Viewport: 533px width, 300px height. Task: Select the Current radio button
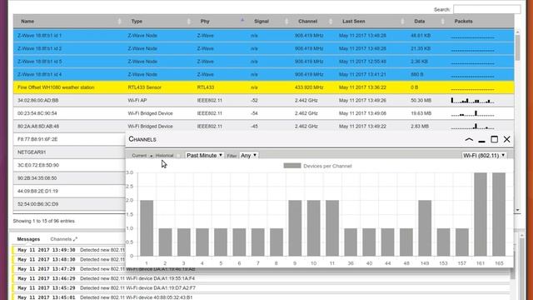152,156
